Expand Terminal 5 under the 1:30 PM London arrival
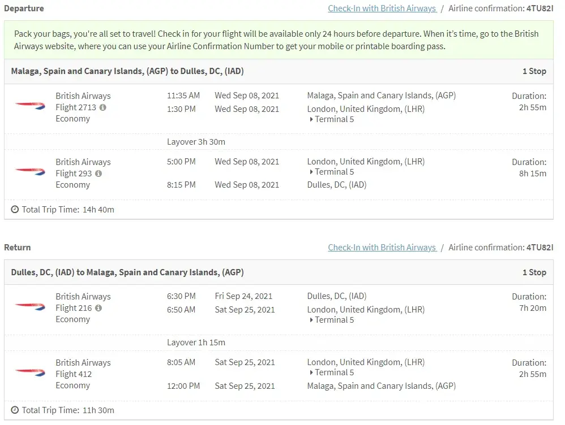The height and width of the screenshot is (425, 565). point(331,119)
